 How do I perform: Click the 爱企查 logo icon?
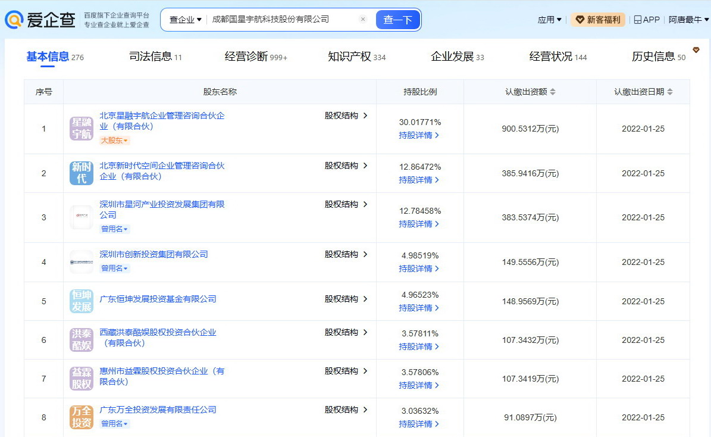point(14,20)
